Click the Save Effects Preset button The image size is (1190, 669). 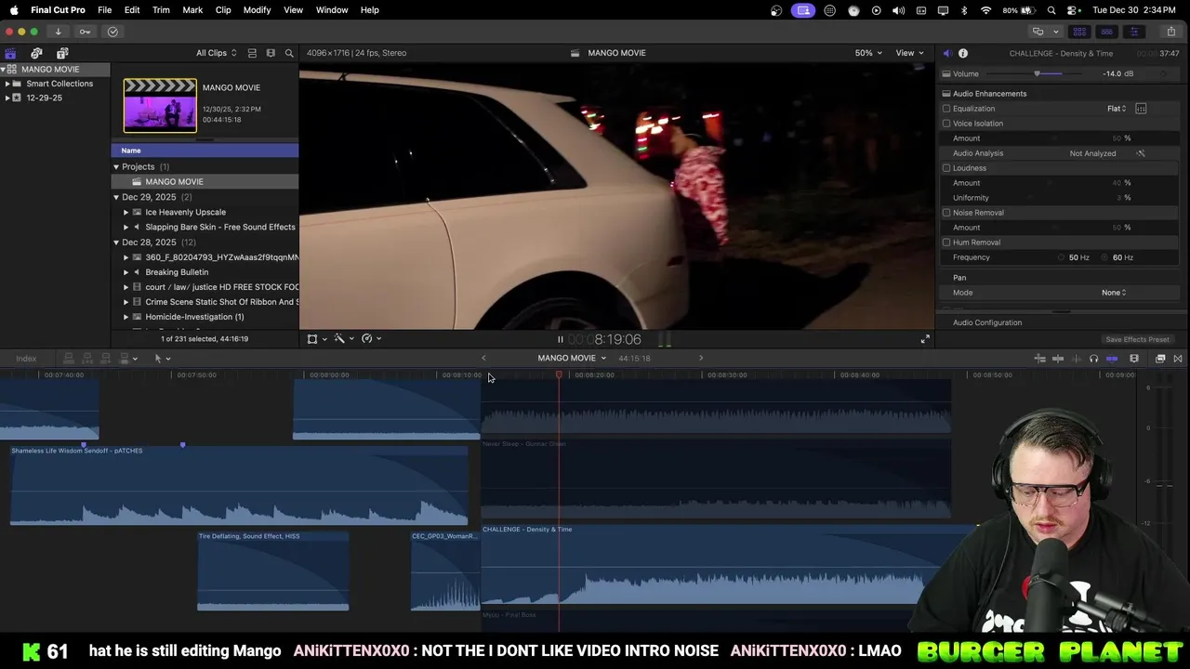[x=1137, y=340]
